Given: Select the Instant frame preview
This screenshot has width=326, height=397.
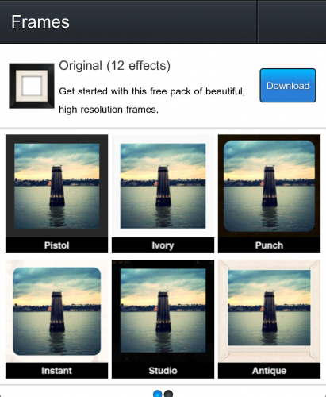Looking at the screenshot, I should [56, 311].
